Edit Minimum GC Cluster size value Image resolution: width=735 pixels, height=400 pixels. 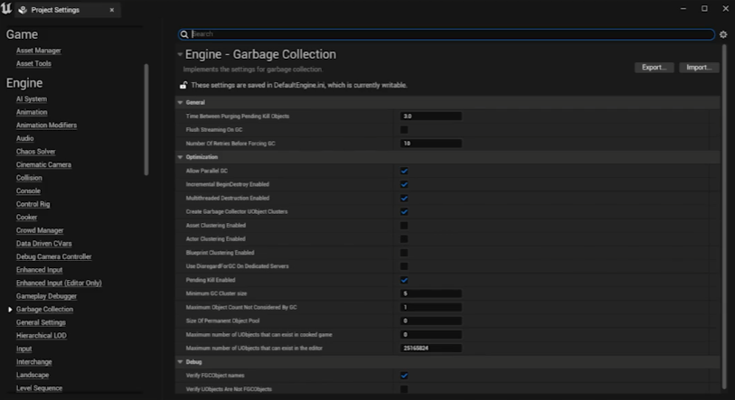430,293
